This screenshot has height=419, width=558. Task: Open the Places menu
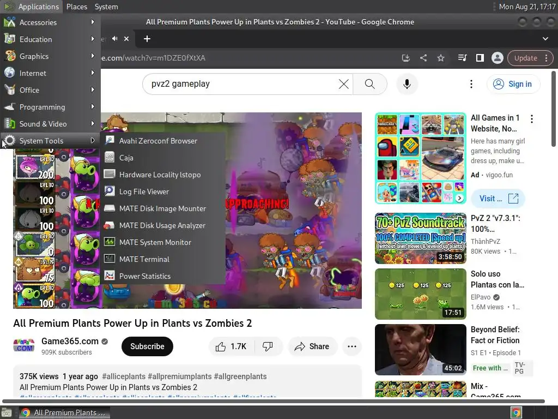(76, 7)
